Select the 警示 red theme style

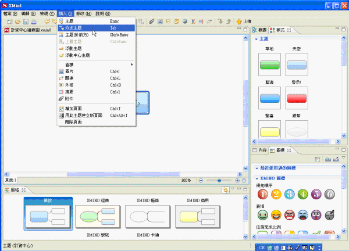coord(297,98)
